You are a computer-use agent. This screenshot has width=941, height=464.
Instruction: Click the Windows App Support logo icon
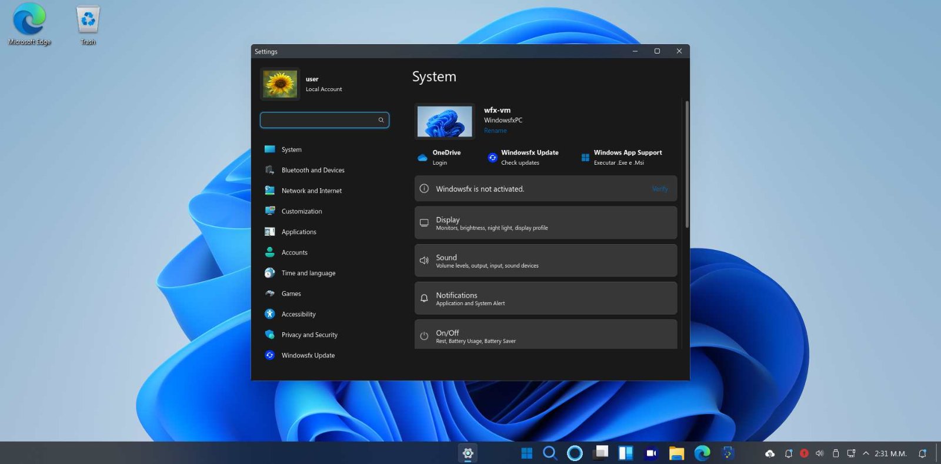585,158
